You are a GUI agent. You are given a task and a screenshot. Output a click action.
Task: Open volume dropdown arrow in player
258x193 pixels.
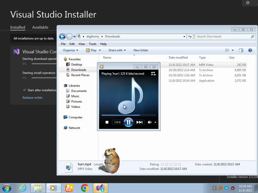click(155, 122)
